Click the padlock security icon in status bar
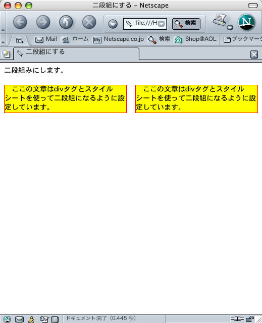This screenshot has width=262, height=323. tap(250, 319)
